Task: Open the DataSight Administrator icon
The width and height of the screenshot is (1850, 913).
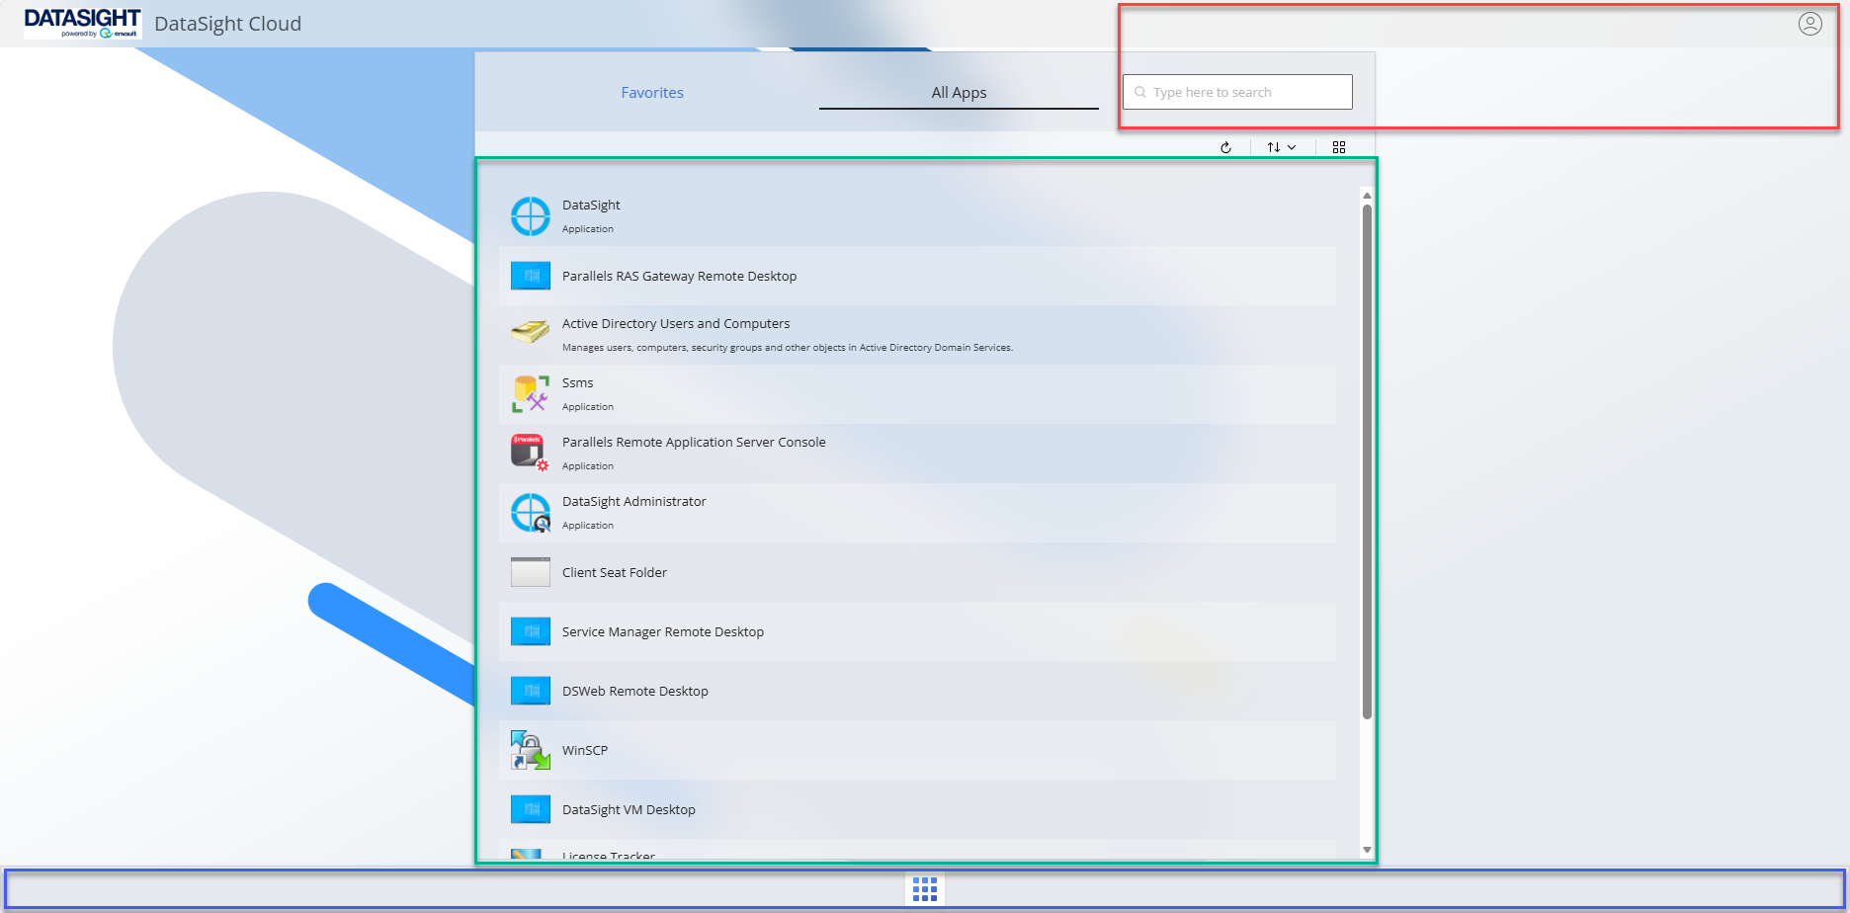Action: pos(530,513)
